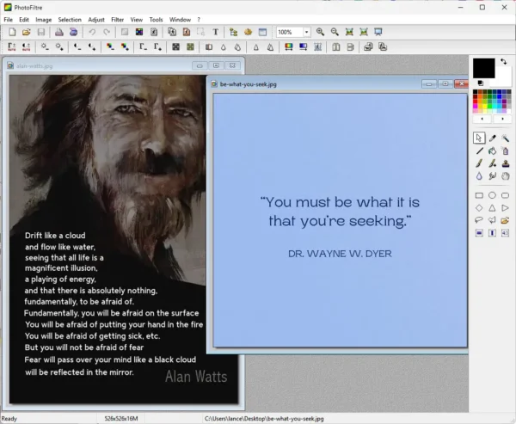
Task: Open a file with the folder icon
Action: click(27, 32)
